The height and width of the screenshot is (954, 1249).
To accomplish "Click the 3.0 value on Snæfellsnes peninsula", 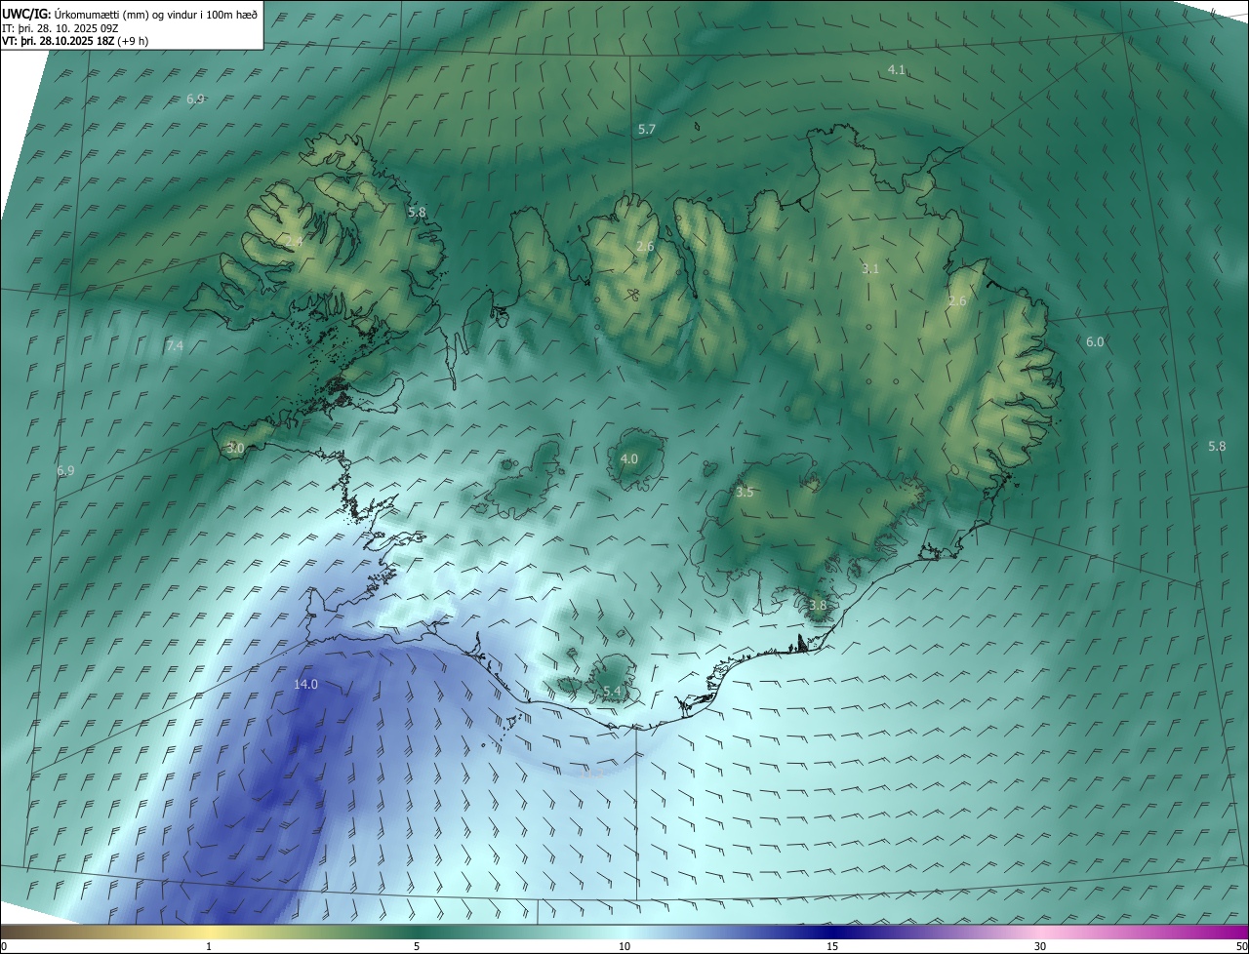I will 235,449.
